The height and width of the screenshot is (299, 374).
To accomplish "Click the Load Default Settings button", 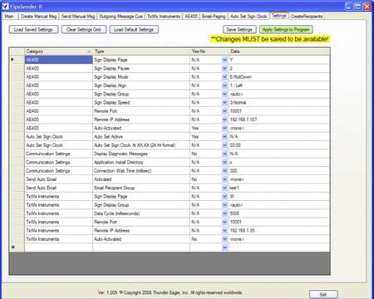I will [x=134, y=30].
